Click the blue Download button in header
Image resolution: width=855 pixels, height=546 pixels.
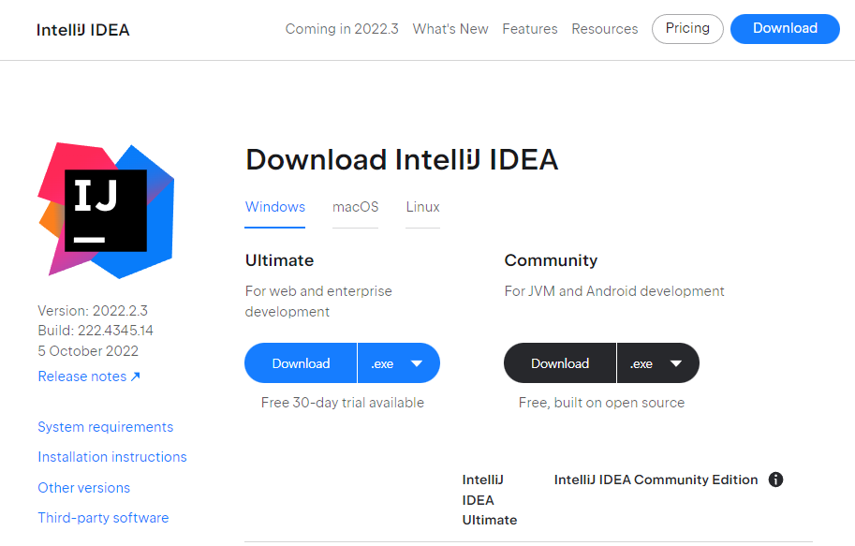pyautogui.click(x=785, y=29)
